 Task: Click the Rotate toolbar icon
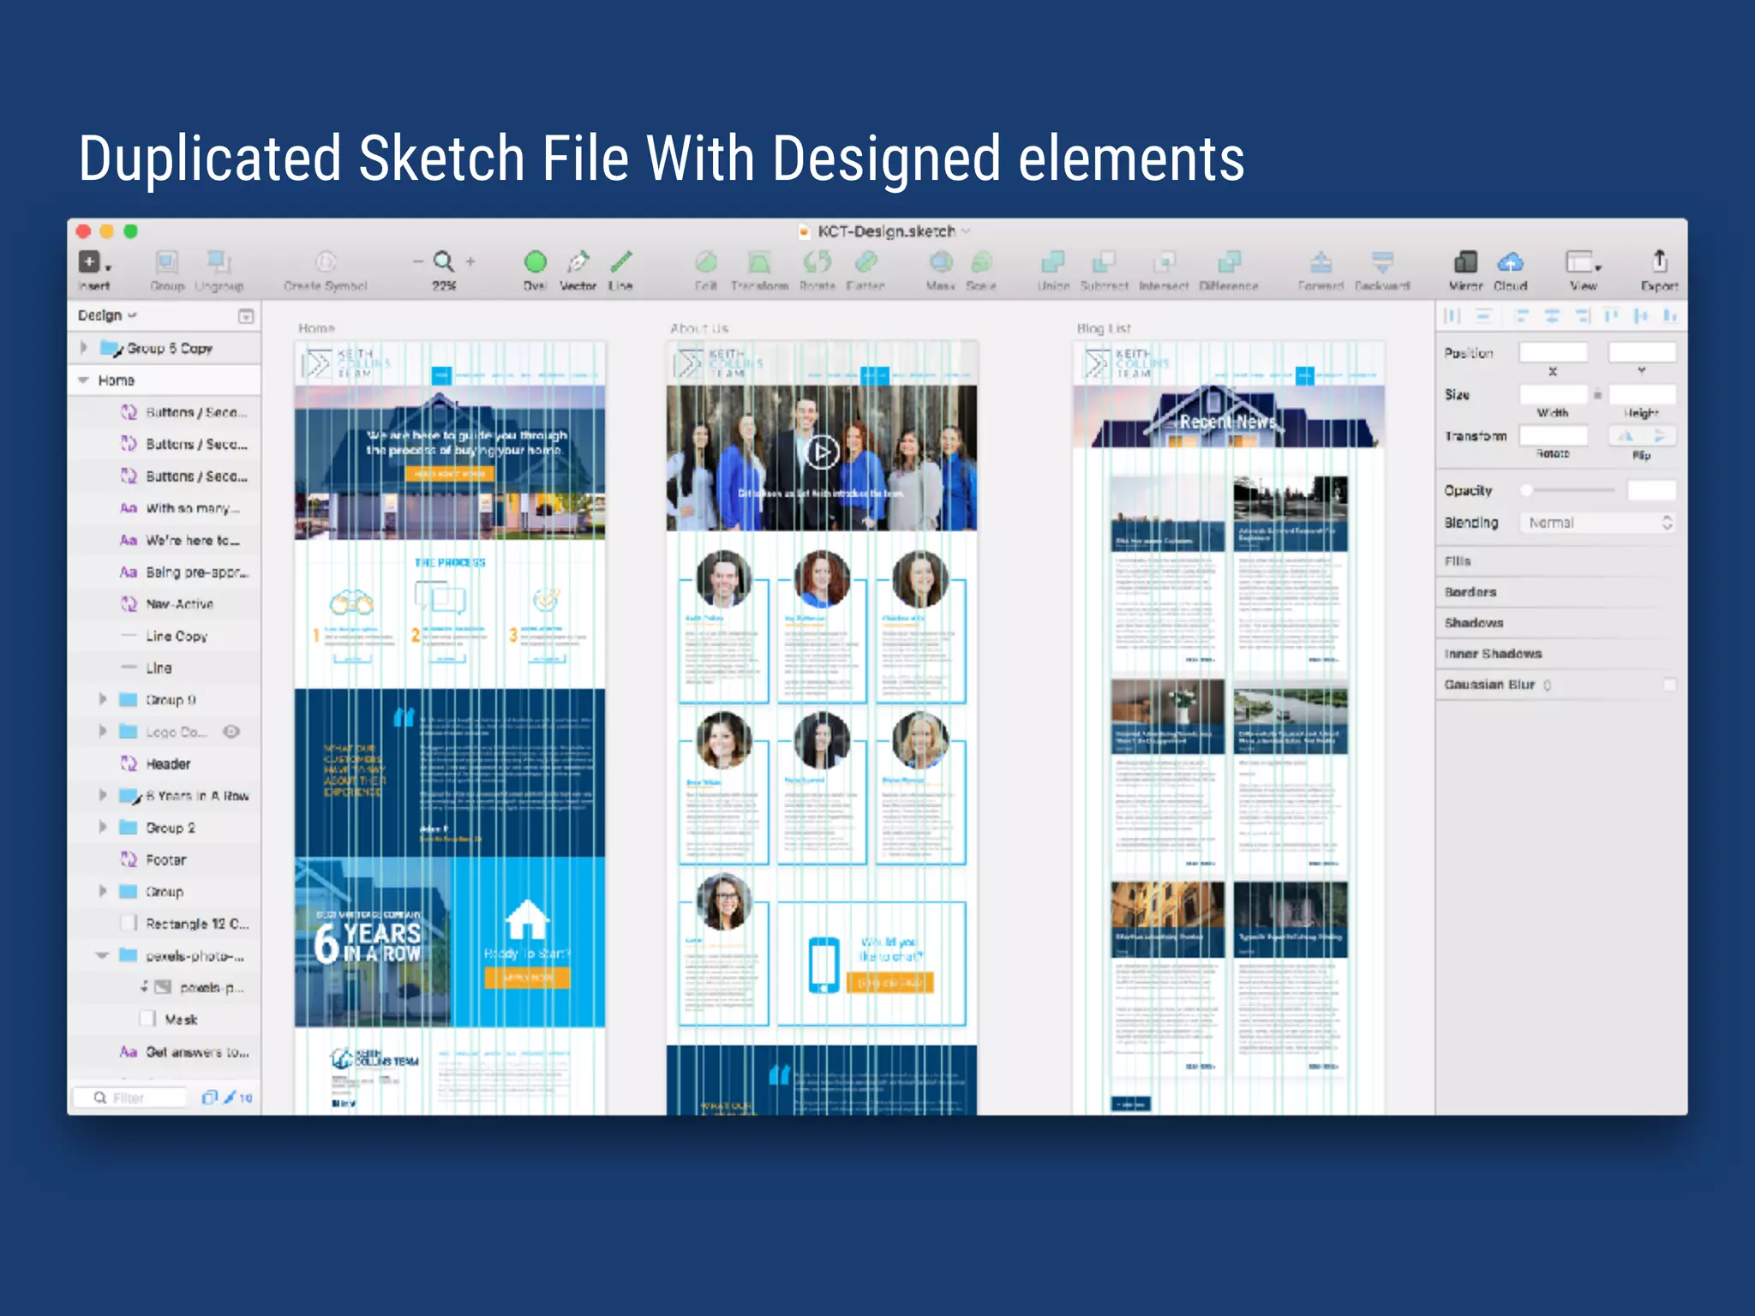(x=817, y=261)
